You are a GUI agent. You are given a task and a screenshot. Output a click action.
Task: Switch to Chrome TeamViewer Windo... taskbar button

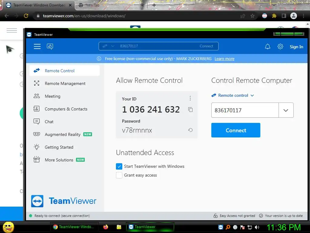74,227
